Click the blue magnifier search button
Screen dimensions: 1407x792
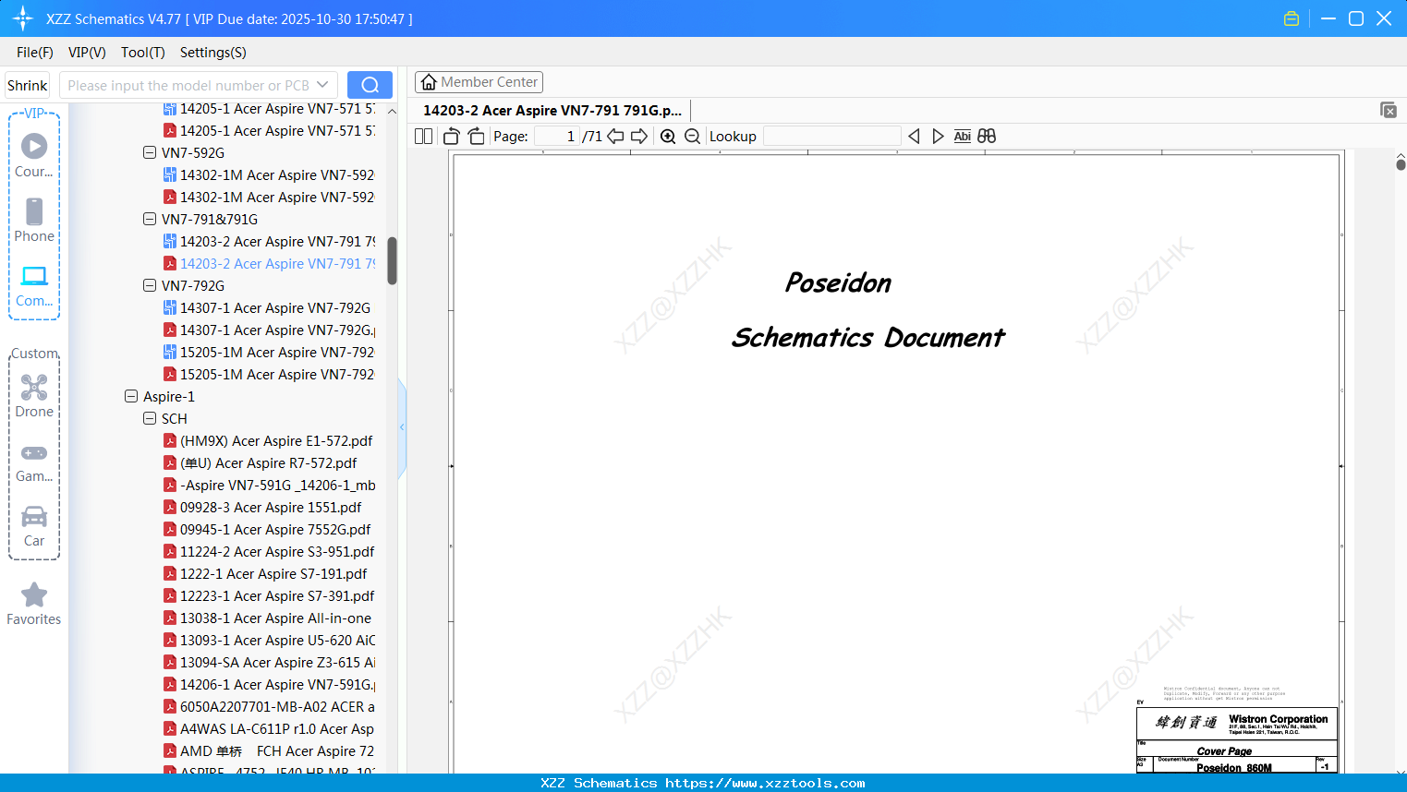click(370, 85)
